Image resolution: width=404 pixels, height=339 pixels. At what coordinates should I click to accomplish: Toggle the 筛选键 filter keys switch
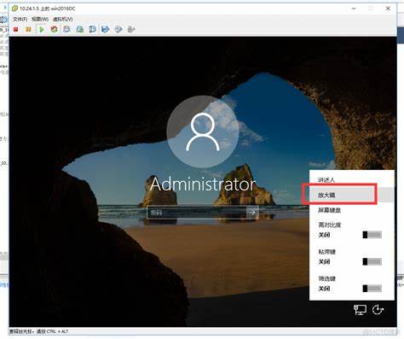tap(372, 289)
